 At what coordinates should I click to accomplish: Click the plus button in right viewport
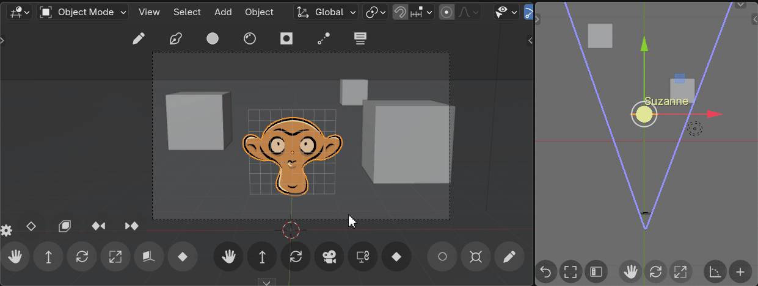(740, 272)
